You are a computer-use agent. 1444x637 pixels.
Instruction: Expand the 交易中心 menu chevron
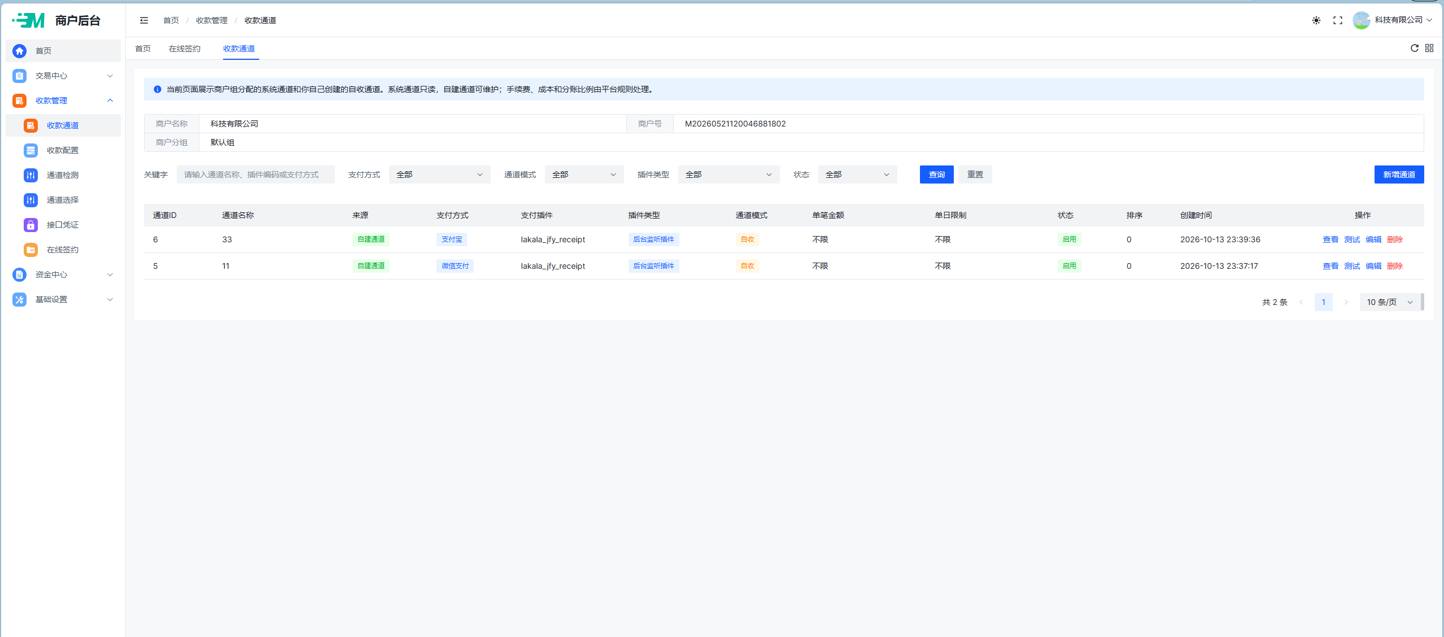coord(110,76)
